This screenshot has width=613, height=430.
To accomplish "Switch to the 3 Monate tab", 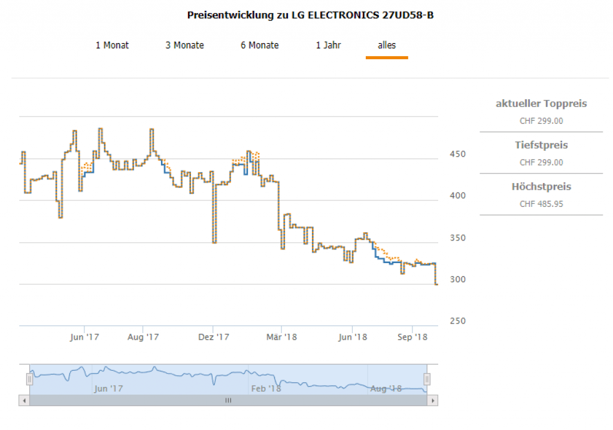I will click(184, 45).
